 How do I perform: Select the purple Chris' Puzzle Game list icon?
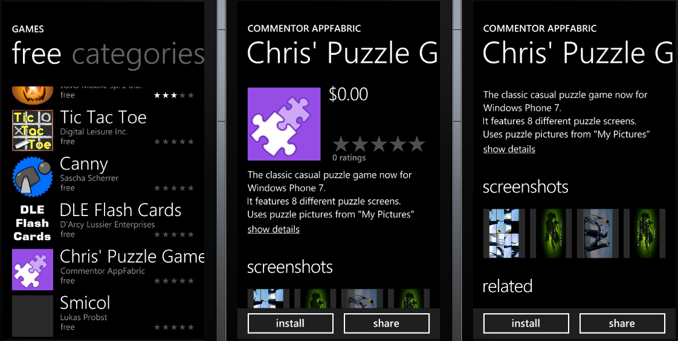(33, 269)
